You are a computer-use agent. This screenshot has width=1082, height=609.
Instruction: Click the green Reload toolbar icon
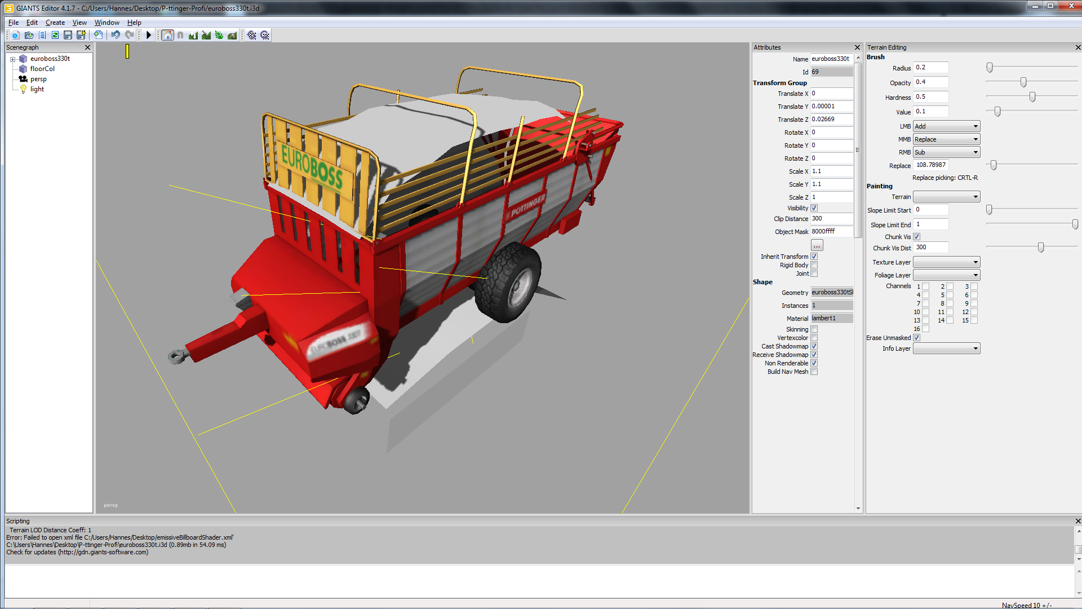pyautogui.click(x=55, y=35)
